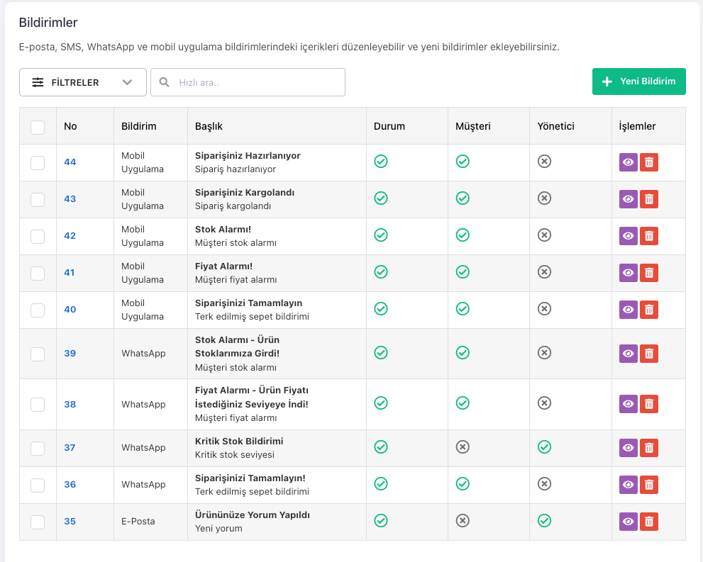Click the Müşteri cross icon for row 35
This screenshot has width=703, height=562.
click(463, 521)
